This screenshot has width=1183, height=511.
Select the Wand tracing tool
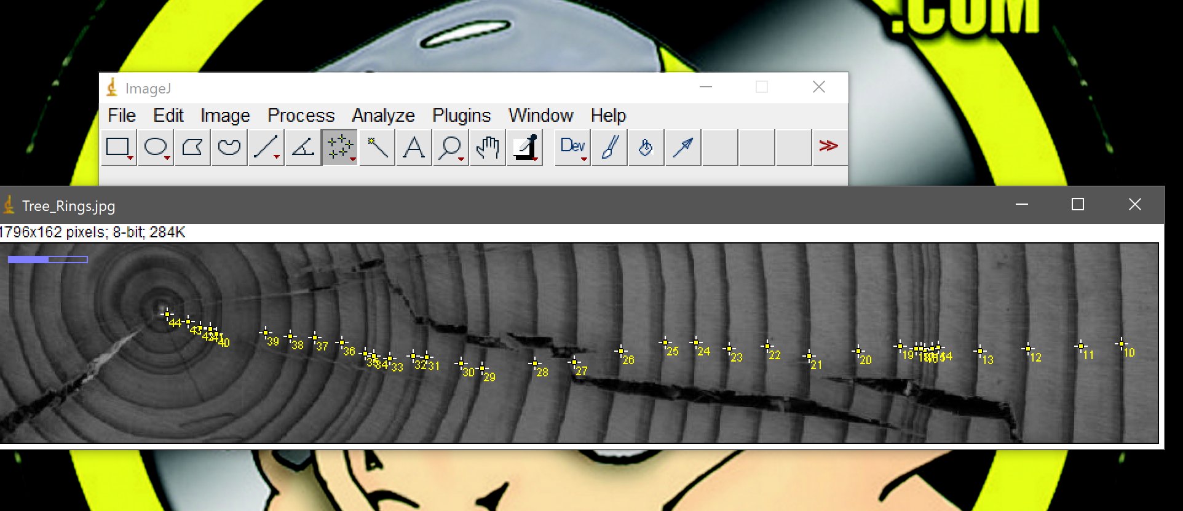(x=377, y=148)
